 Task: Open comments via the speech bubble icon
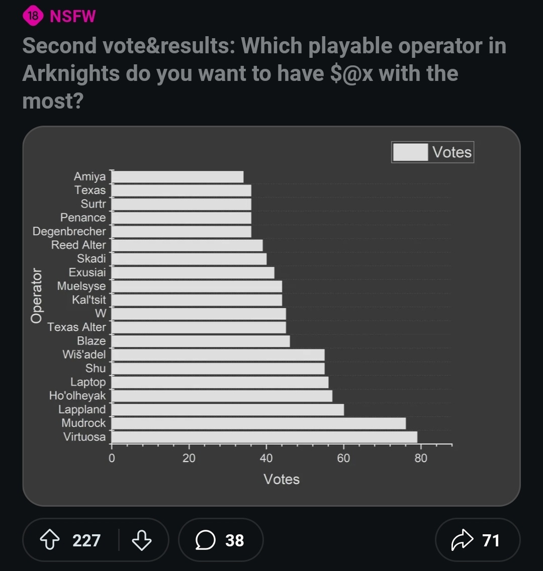tap(205, 540)
